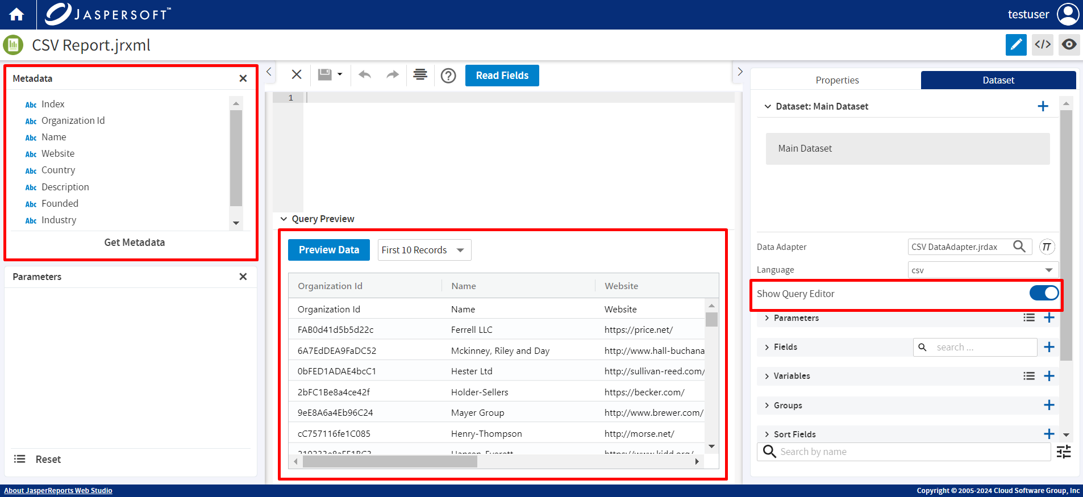The image size is (1083, 497).
Task: Select the Main Dataset entry
Action: pyautogui.click(x=907, y=149)
